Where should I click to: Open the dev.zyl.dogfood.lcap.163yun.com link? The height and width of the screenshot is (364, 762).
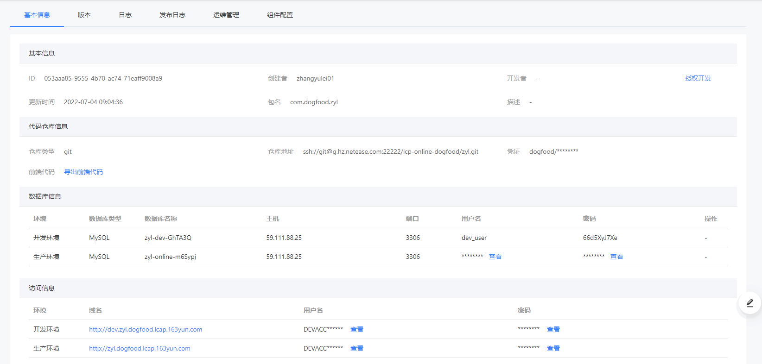pyautogui.click(x=146, y=329)
